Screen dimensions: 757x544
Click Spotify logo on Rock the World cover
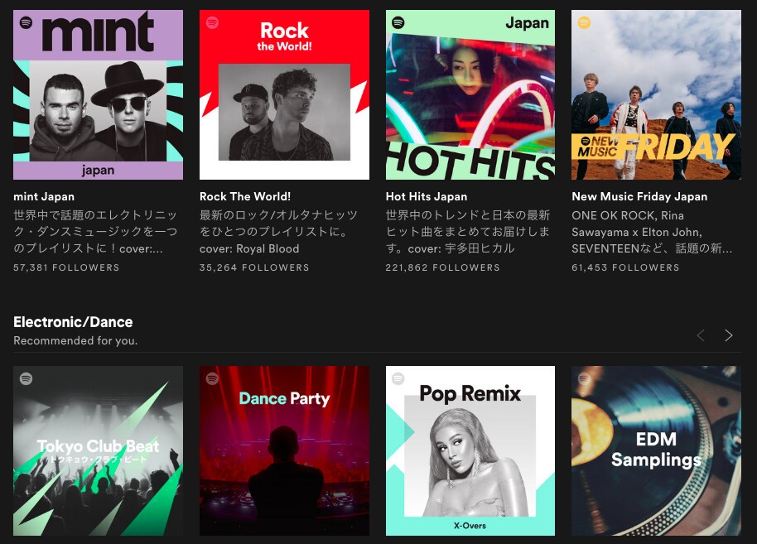point(212,22)
